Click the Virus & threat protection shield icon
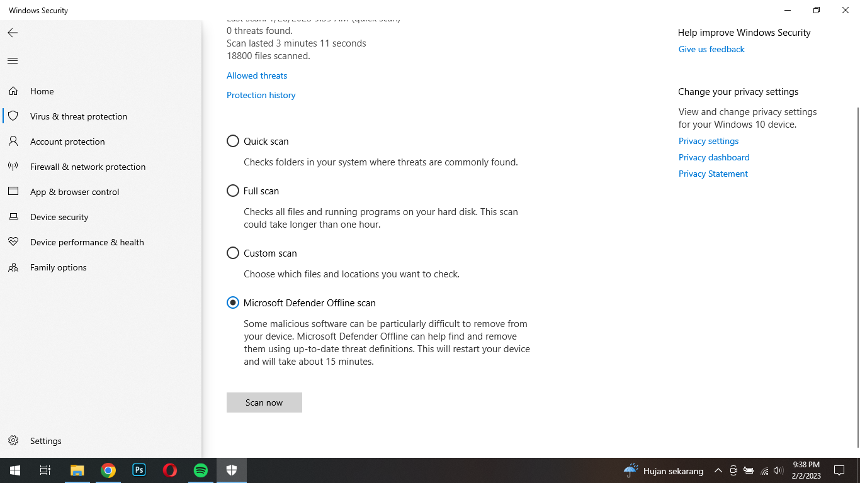This screenshot has height=483, width=860. pos(13,116)
